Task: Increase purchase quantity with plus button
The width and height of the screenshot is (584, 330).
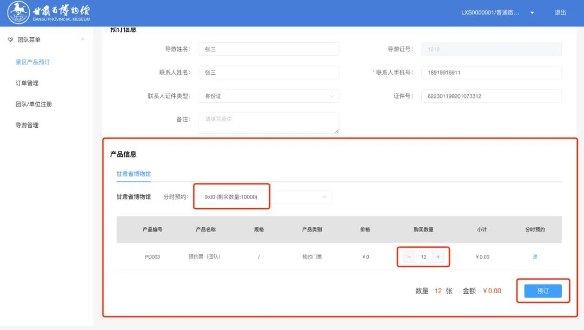Action: (438, 256)
